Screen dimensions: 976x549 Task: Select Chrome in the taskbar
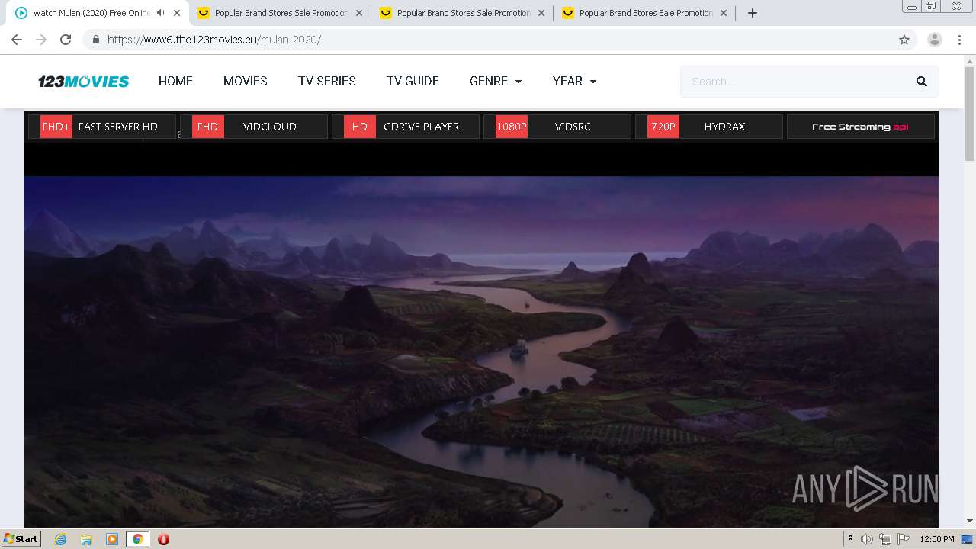137,539
